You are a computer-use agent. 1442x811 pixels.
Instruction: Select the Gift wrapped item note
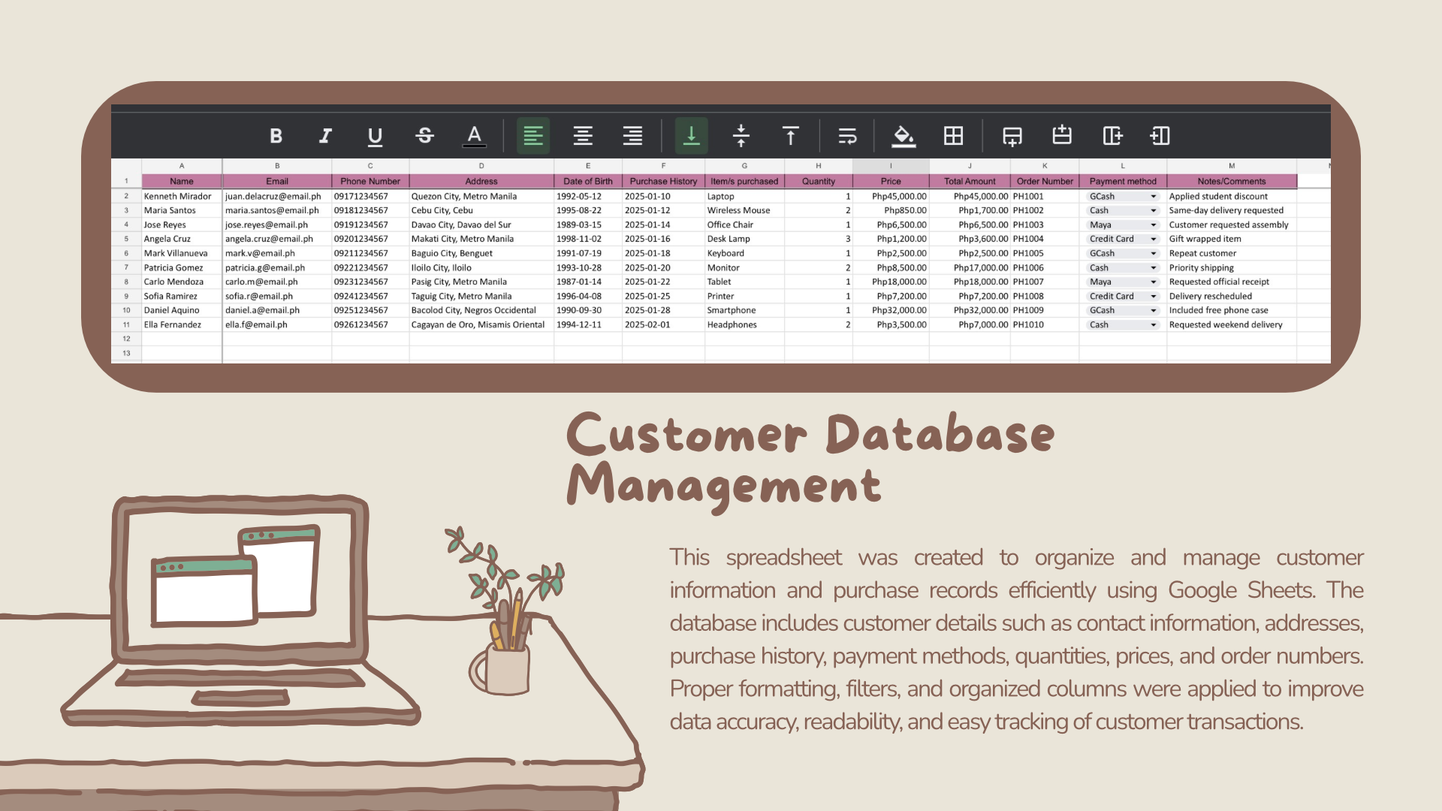(x=1232, y=240)
